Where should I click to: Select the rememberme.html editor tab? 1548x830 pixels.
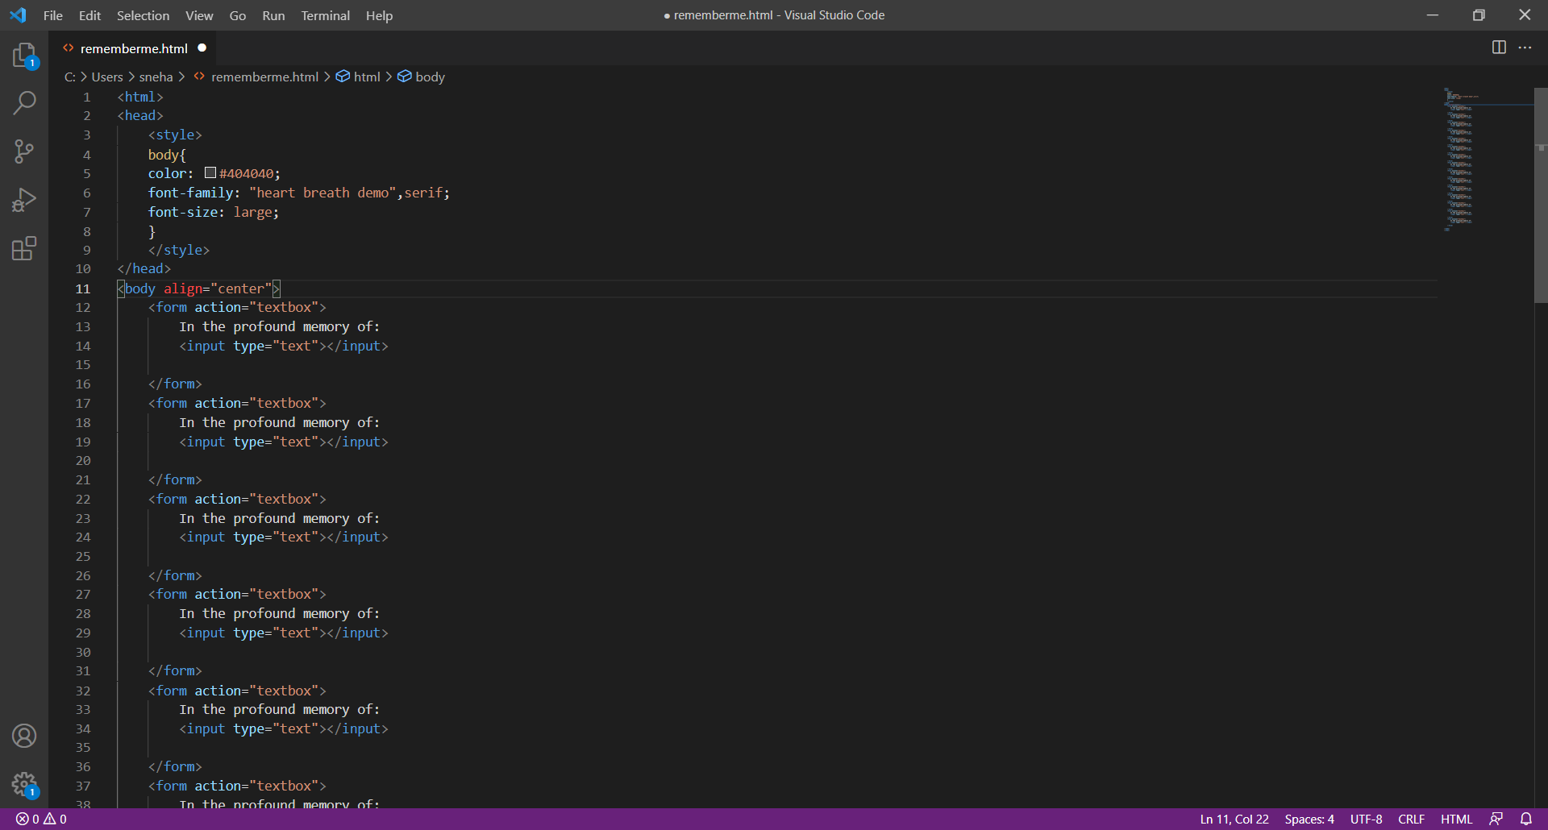(x=134, y=48)
